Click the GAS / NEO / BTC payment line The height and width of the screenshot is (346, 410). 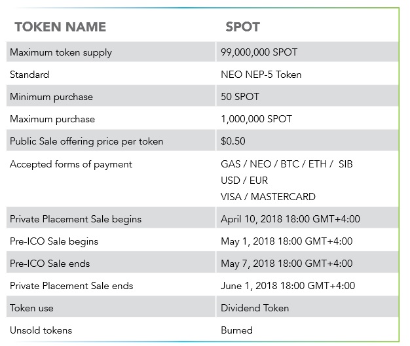click(287, 164)
